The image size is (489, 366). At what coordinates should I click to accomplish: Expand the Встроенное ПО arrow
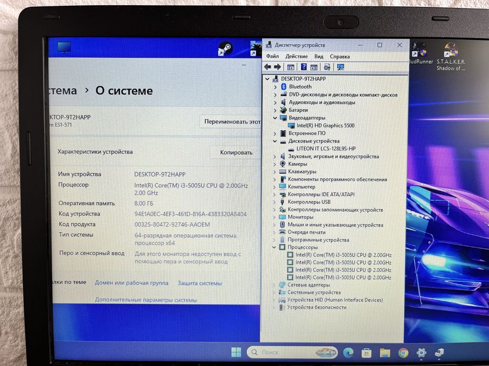pos(275,133)
